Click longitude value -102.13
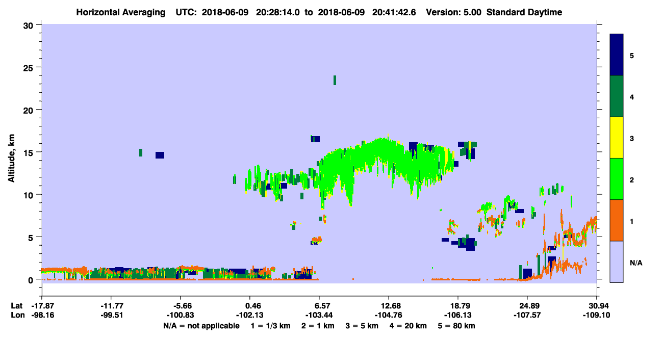663x340 pixels. [x=249, y=315]
